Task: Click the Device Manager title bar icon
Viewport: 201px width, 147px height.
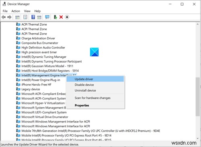Action: (x=4, y=4)
